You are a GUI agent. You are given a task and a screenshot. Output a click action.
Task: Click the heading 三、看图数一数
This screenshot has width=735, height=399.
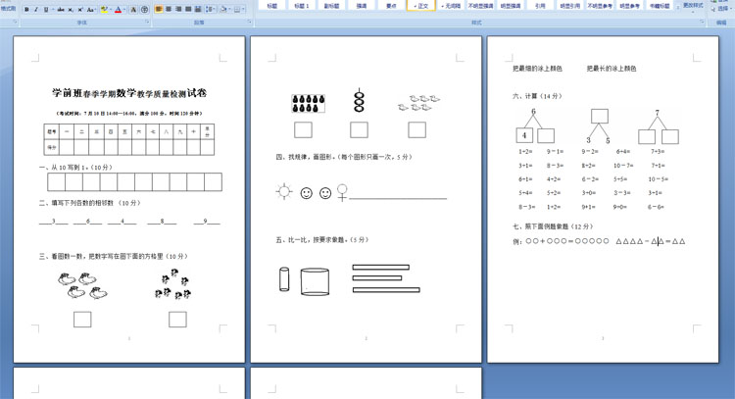point(113,257)
